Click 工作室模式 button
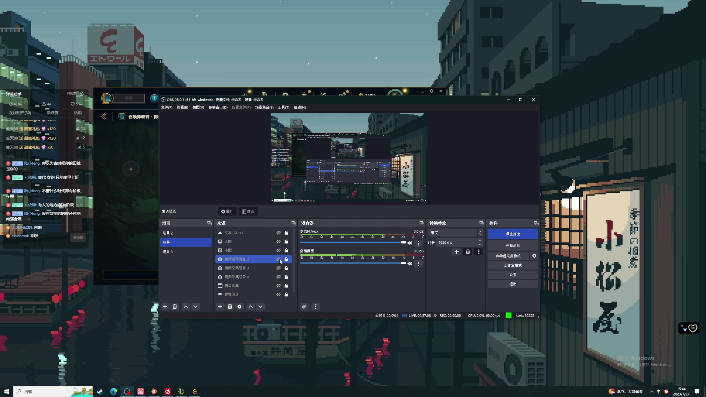This screenshot has width=706, height=397. pos(513,265)
